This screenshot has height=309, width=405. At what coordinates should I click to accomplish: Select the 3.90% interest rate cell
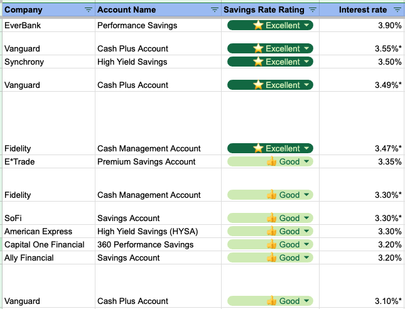point(362,25)
